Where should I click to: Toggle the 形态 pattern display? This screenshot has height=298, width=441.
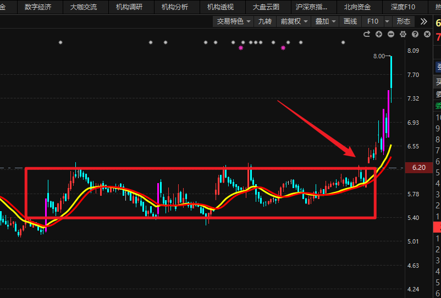coord(404,21)
